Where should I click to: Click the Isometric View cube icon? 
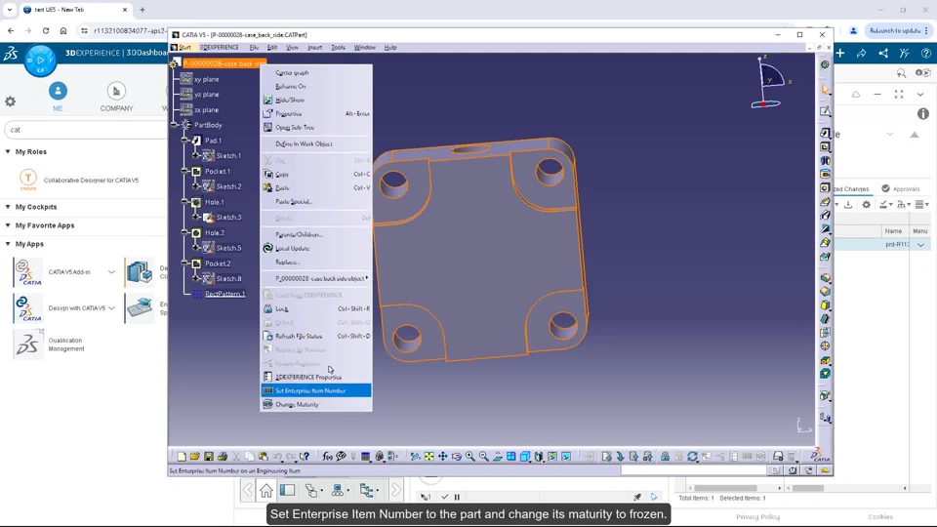525,457
